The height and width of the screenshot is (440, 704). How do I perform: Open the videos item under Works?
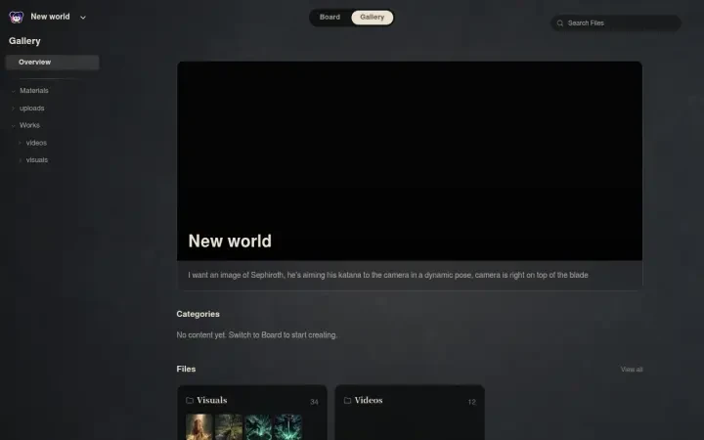[36, 143]
